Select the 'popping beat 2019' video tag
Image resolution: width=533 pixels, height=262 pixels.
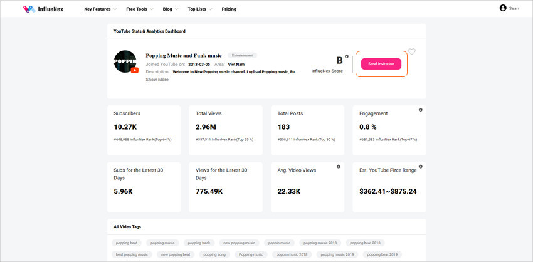(382, 254)
